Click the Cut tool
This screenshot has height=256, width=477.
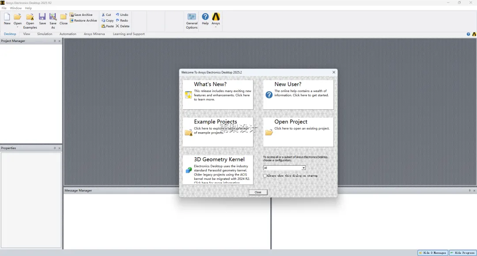[106, 15]
